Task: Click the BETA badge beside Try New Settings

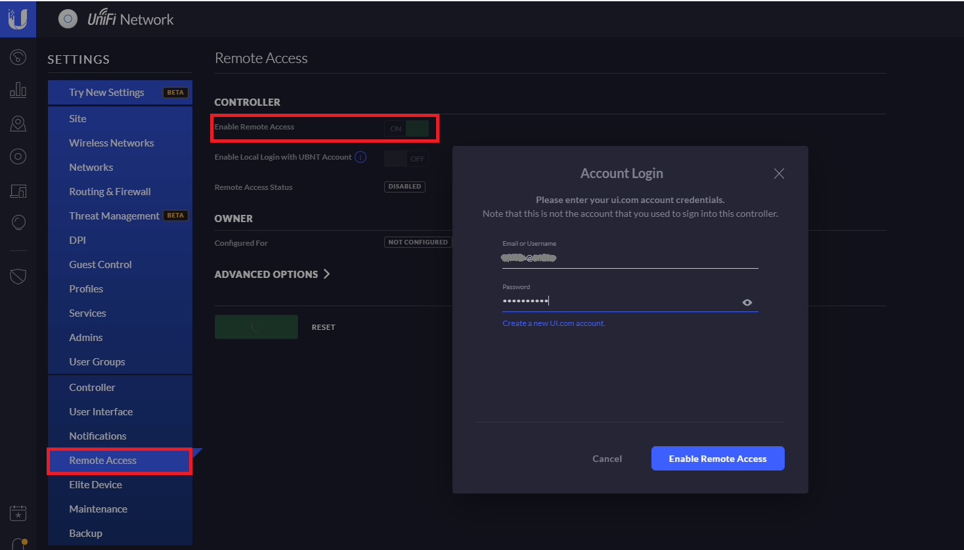Action: [x=175, y=93]
